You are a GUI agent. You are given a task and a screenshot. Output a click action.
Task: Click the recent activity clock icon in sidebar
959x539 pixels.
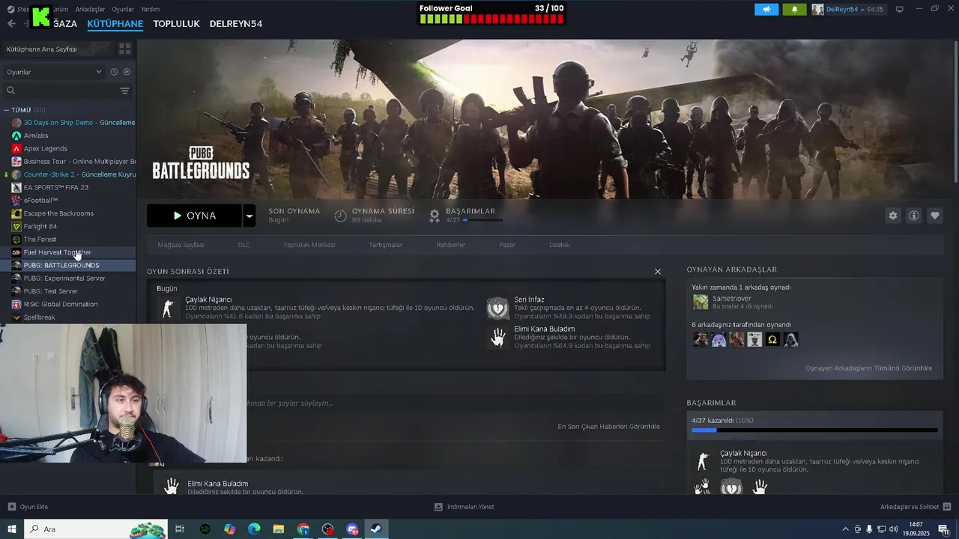114,72
